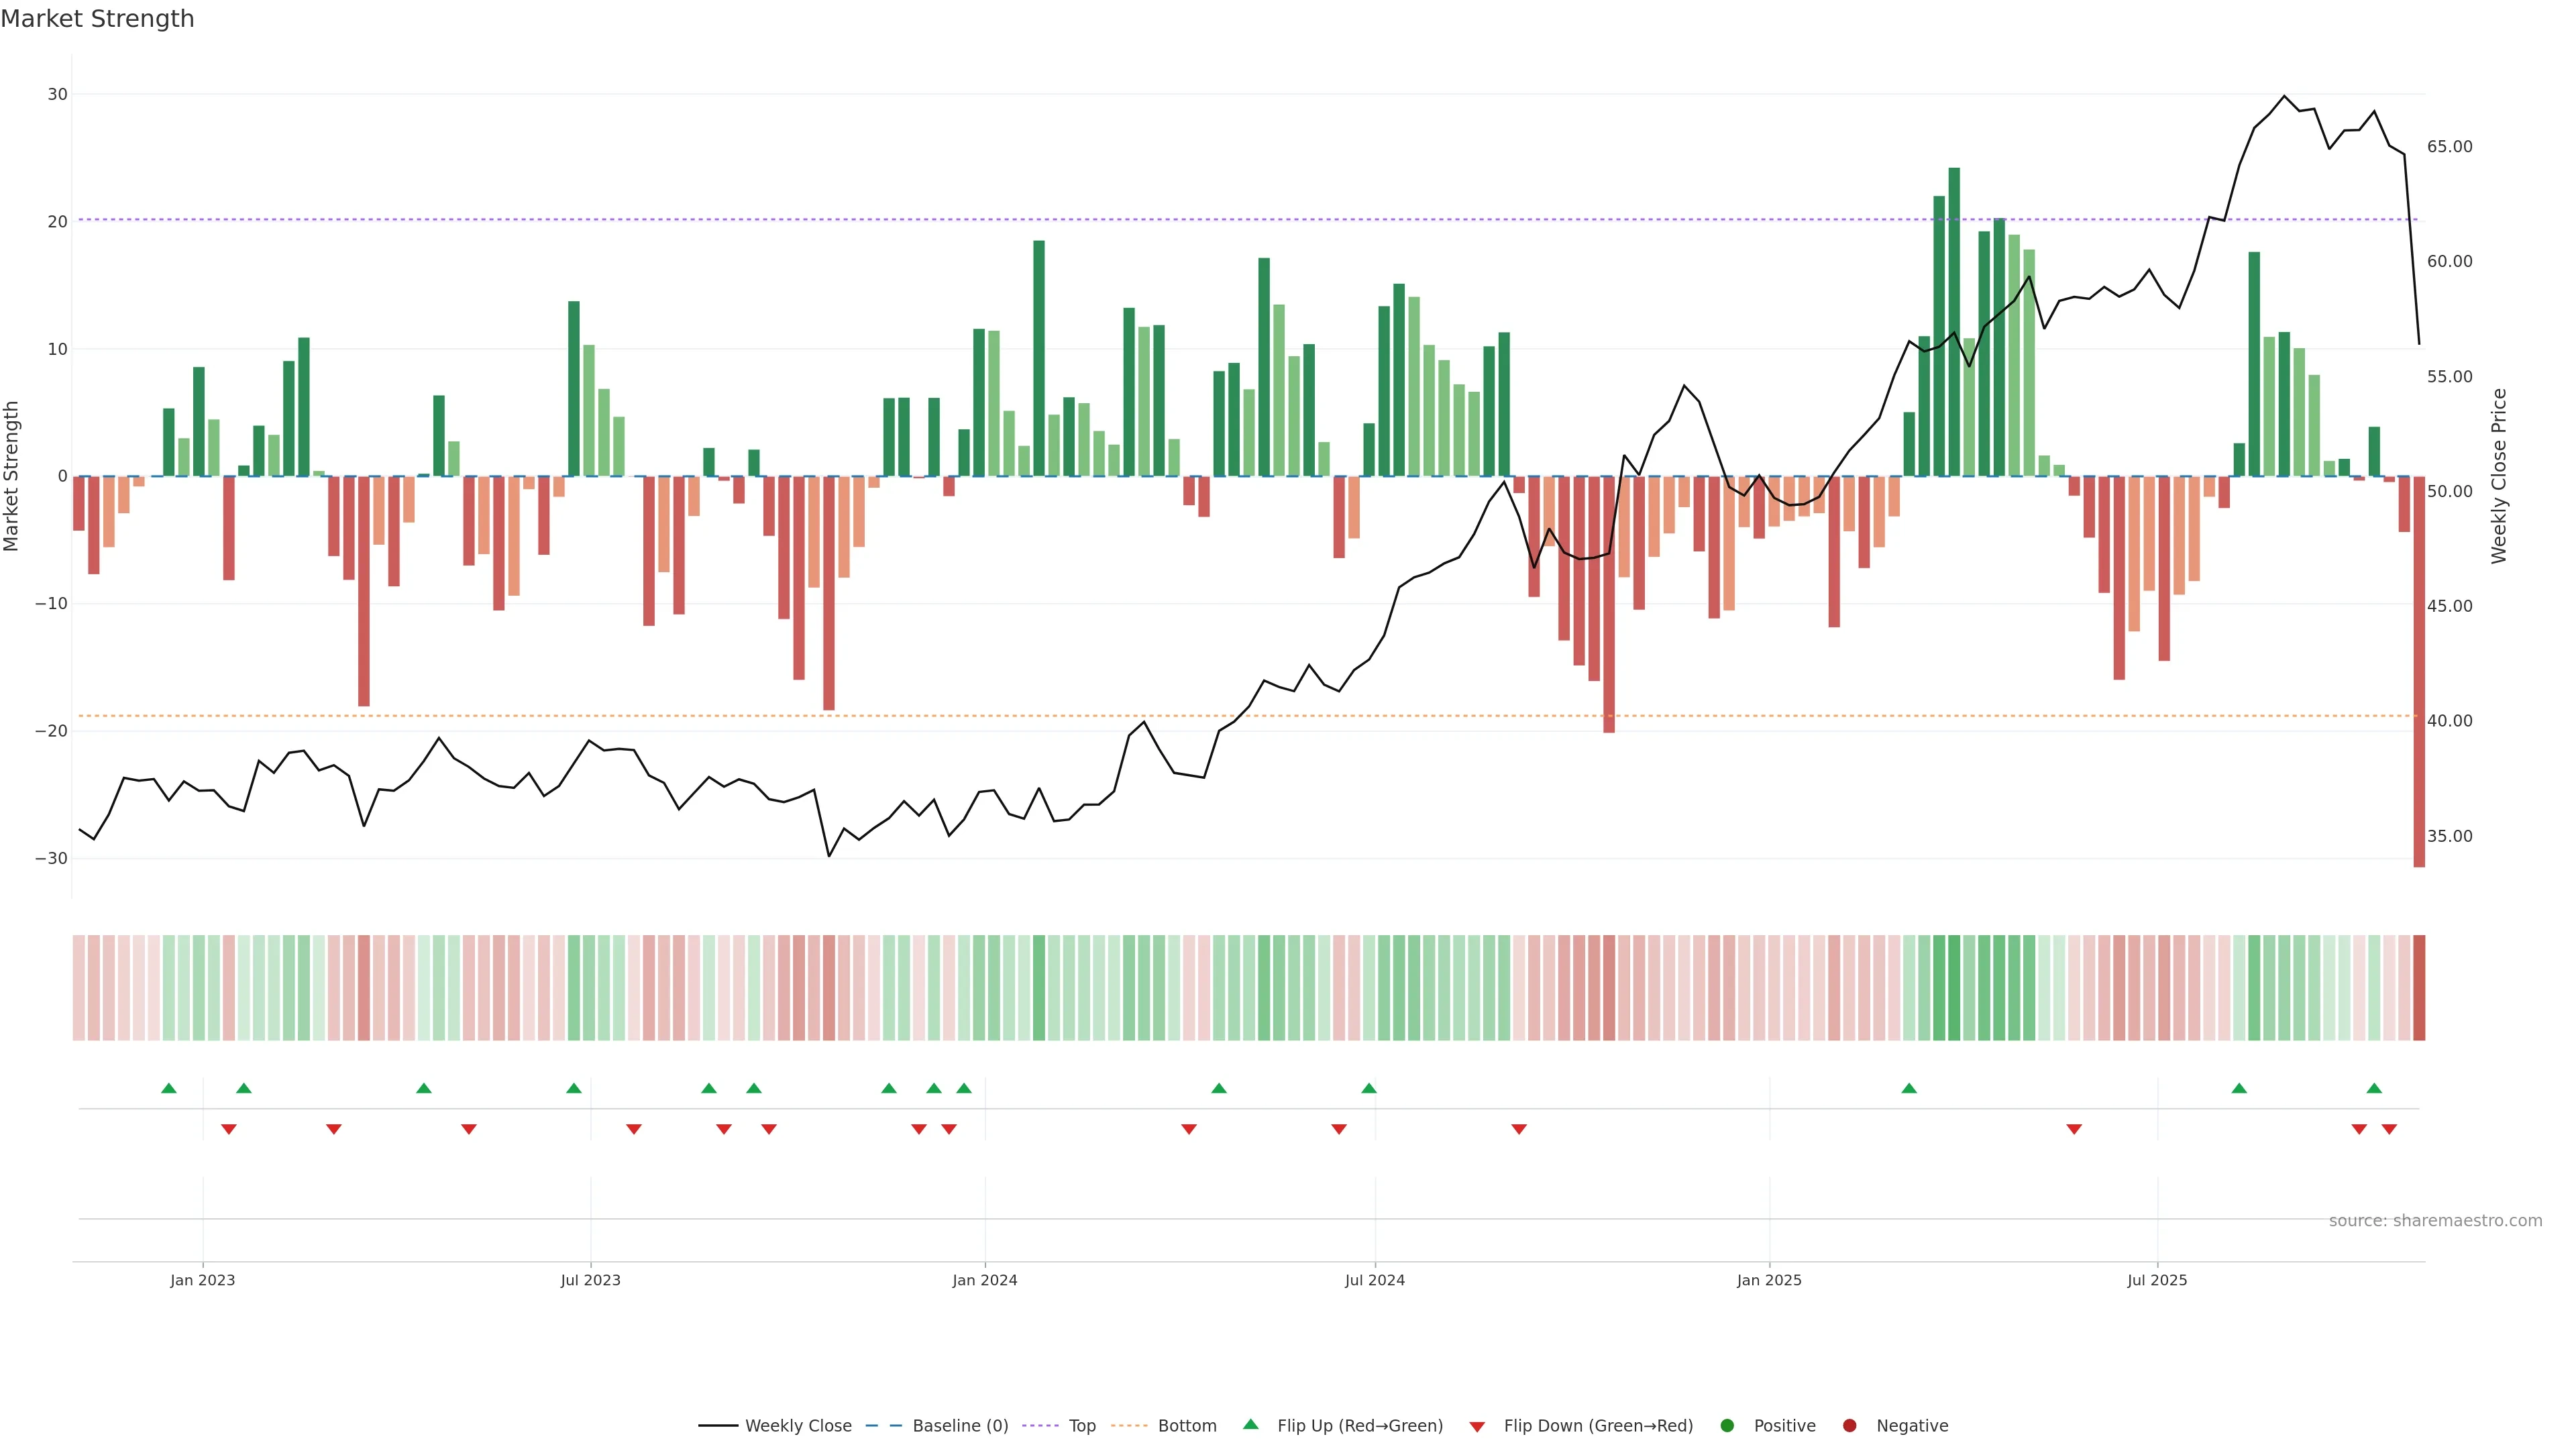This screenshot has width=2576, height=1449.
Task: Click the source: sharemaestro.com text
Action: point(2435,1221)
